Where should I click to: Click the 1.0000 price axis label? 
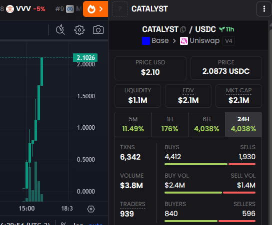pyautogui.click(x=86, y=128)
